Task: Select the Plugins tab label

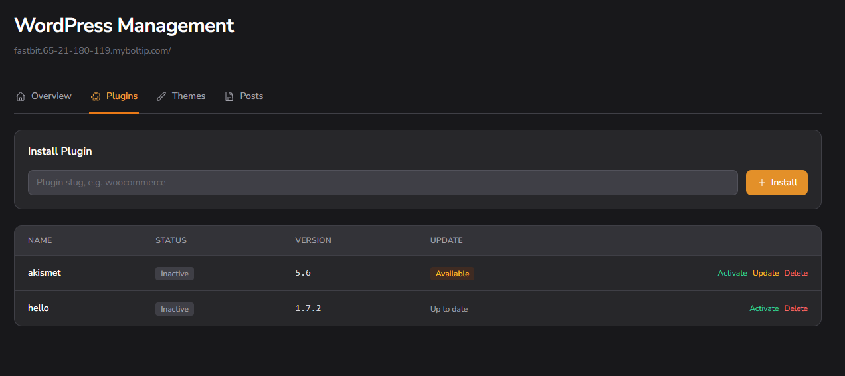Action: click(122, 96)
